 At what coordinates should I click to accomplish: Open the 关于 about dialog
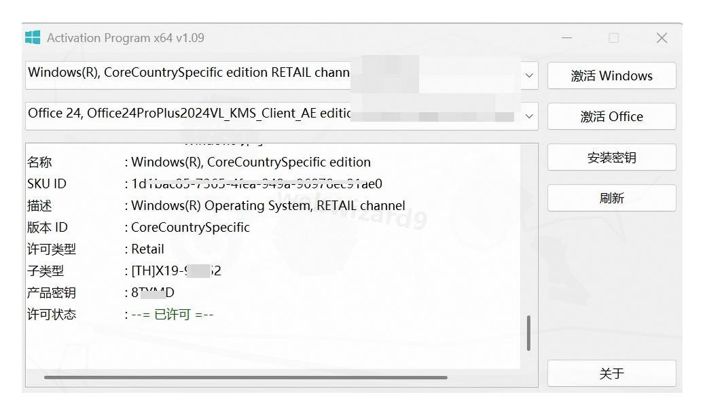611,373
